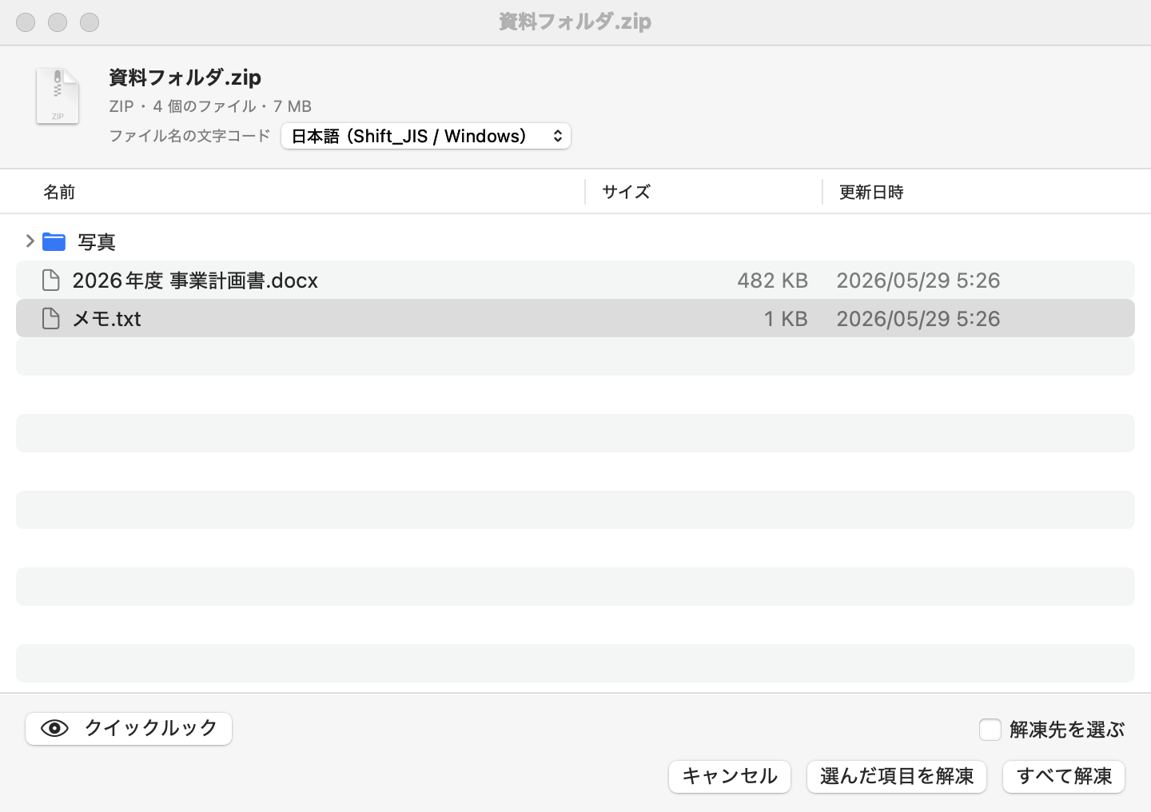Enable the 解凍先を選ぶ checkbox
This screenshot has width=1151, height=812.
pos(990,729)
